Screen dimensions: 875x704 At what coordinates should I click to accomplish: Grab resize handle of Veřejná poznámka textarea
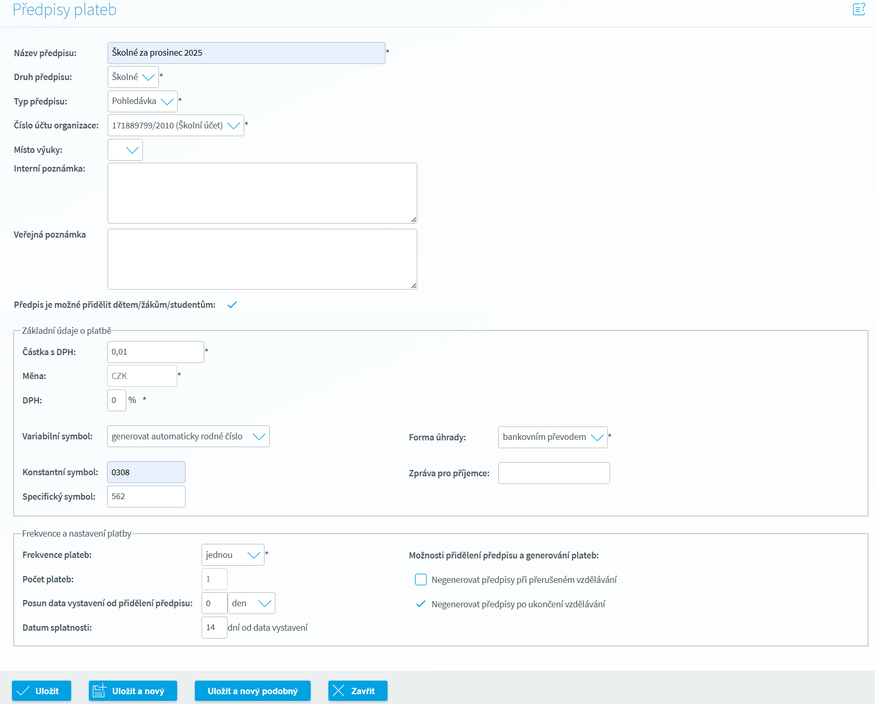point(414,286)
